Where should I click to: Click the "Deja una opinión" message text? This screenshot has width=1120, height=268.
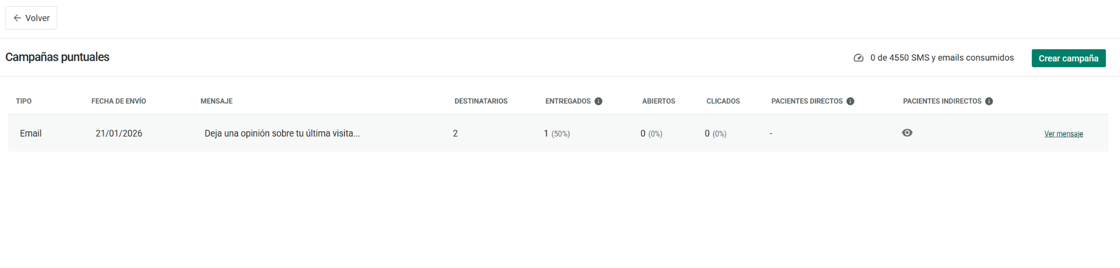point(282,133)
